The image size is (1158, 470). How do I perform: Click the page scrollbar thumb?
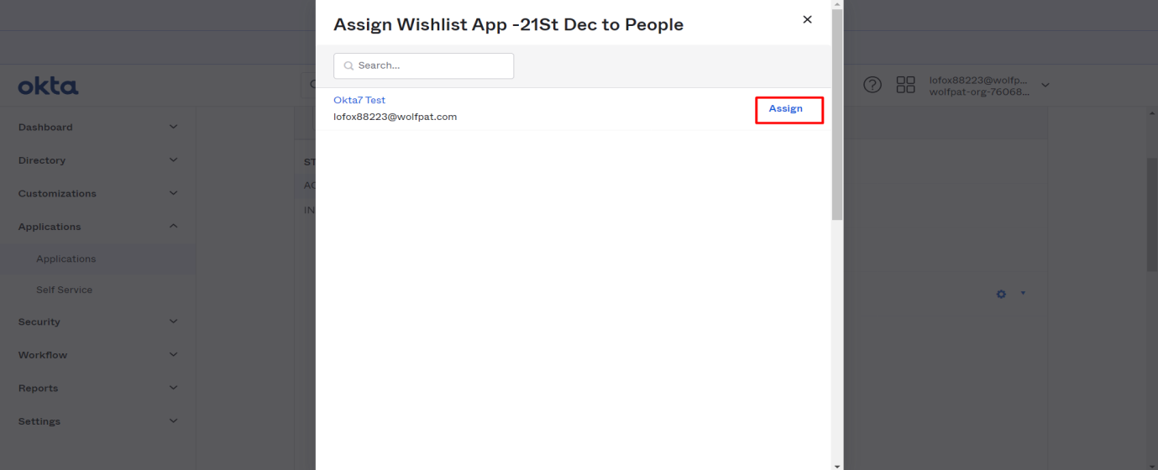click(x=1152, y=214)
